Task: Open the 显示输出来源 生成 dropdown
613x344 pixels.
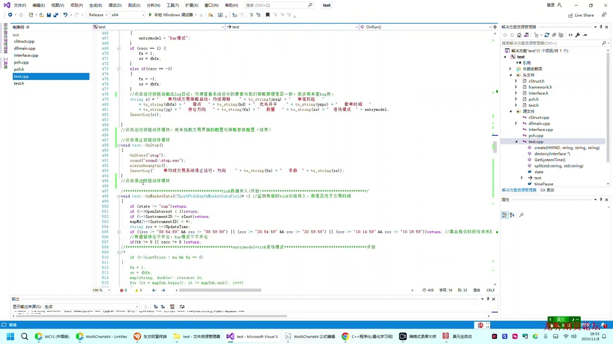Action: point(91,307)
